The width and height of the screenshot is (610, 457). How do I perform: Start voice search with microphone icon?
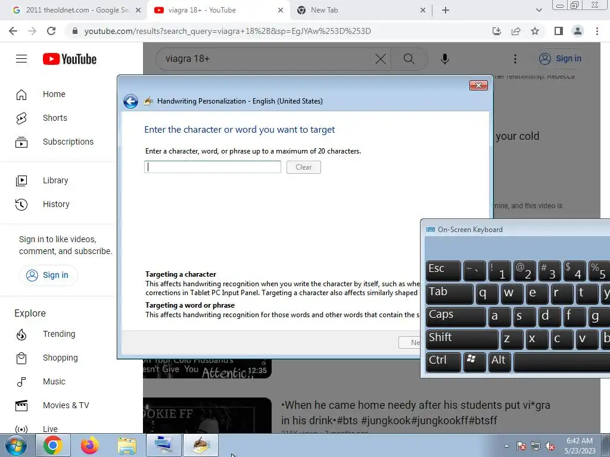pyautogui.click(x=445, y=59)
